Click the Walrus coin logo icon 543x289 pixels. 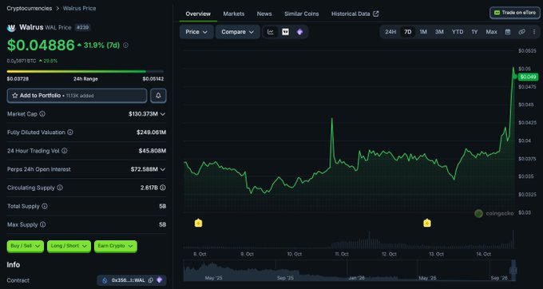pyautogui.click(x=11, y=28)
